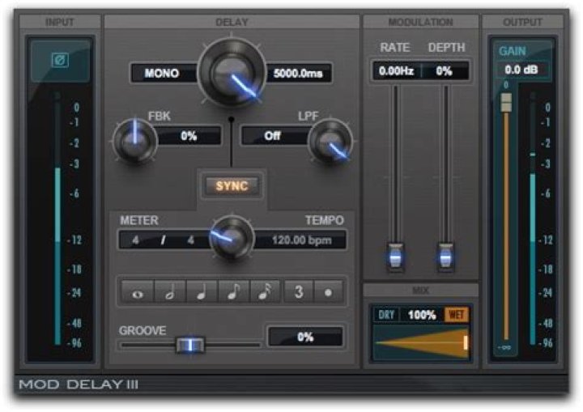Click the modulation Depth slider handle
This screenshot has height=412, width=583.
(x=445, y=257)
